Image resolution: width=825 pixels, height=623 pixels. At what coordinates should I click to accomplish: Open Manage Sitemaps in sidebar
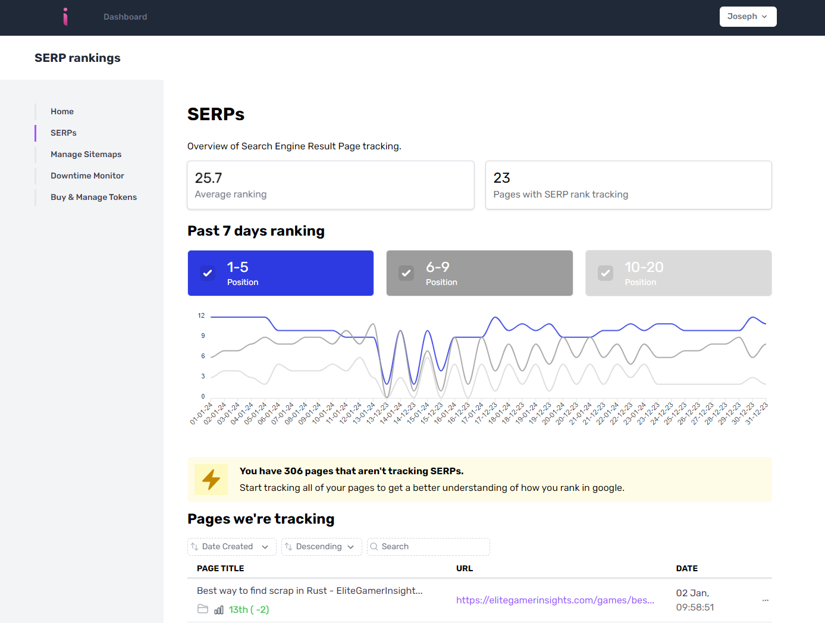(x=86, y=154)
